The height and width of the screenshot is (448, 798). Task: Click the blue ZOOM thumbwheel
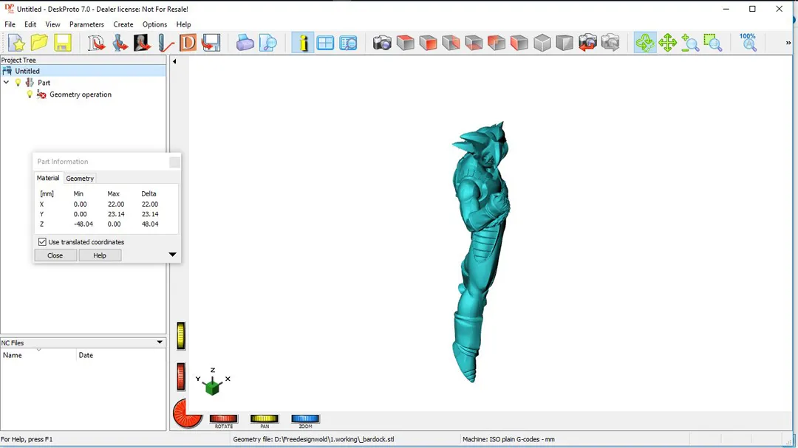[x=305, y=418]
